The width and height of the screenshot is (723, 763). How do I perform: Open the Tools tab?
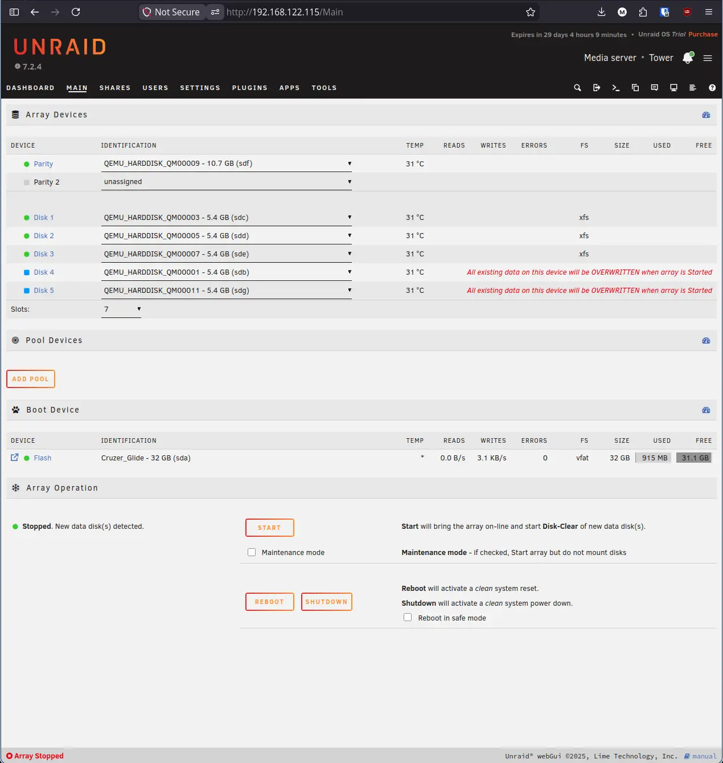(324, 88)
